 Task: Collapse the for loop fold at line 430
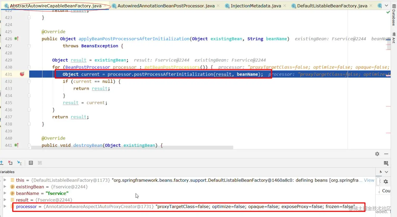coord(29,67)
